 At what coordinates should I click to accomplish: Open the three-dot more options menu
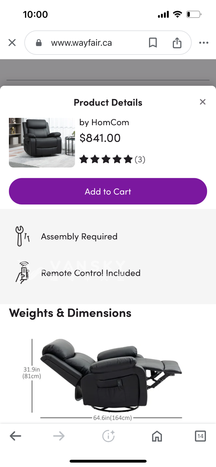204,43
